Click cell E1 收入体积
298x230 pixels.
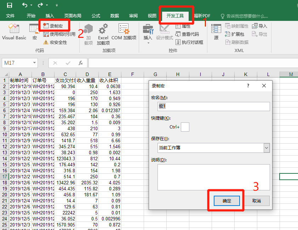pyautogui.click(x=110, y=80)
